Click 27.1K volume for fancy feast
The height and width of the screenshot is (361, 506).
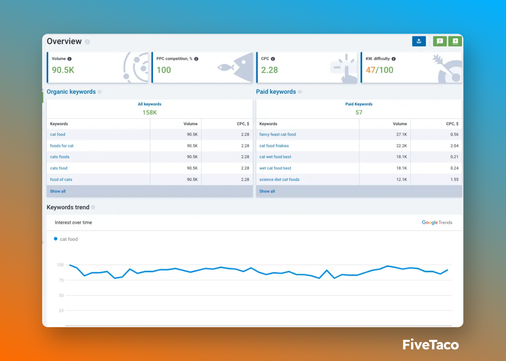click(402, 134)
